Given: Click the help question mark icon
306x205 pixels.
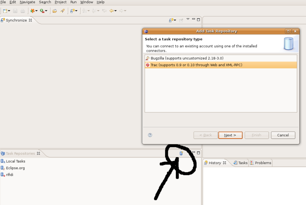Looking at the screenshot, I should click(150, 135).
